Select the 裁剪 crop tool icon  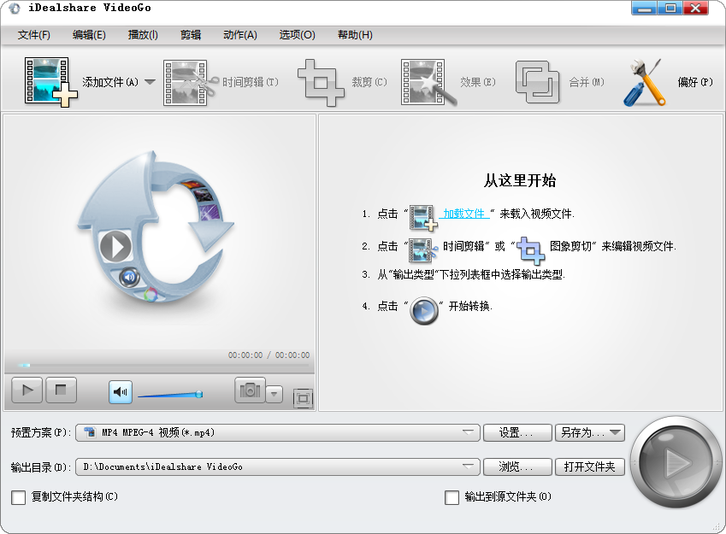pos(321,81)
